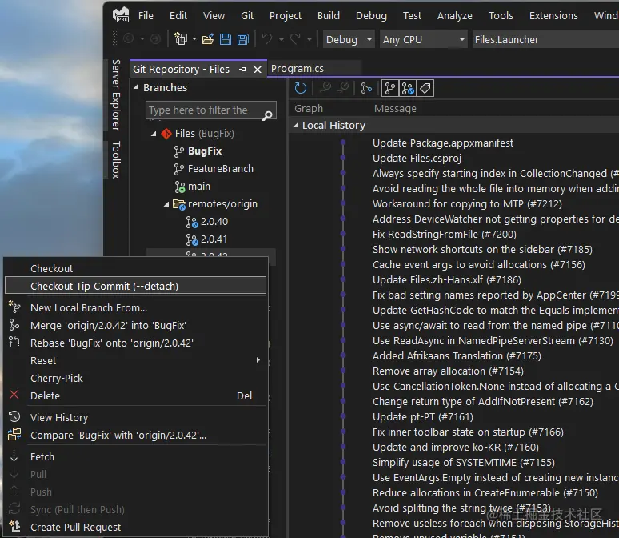Open the Build menu
The height and width of the screenshot is (538, 619).
(x=329, y=15)
